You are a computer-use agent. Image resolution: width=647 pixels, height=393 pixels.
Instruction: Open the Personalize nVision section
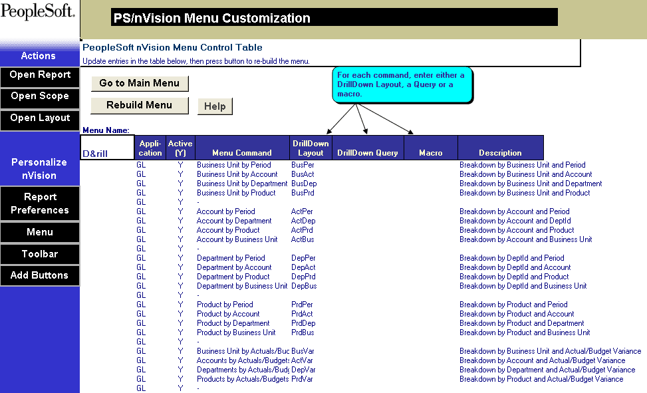click(x=40, y=169)
